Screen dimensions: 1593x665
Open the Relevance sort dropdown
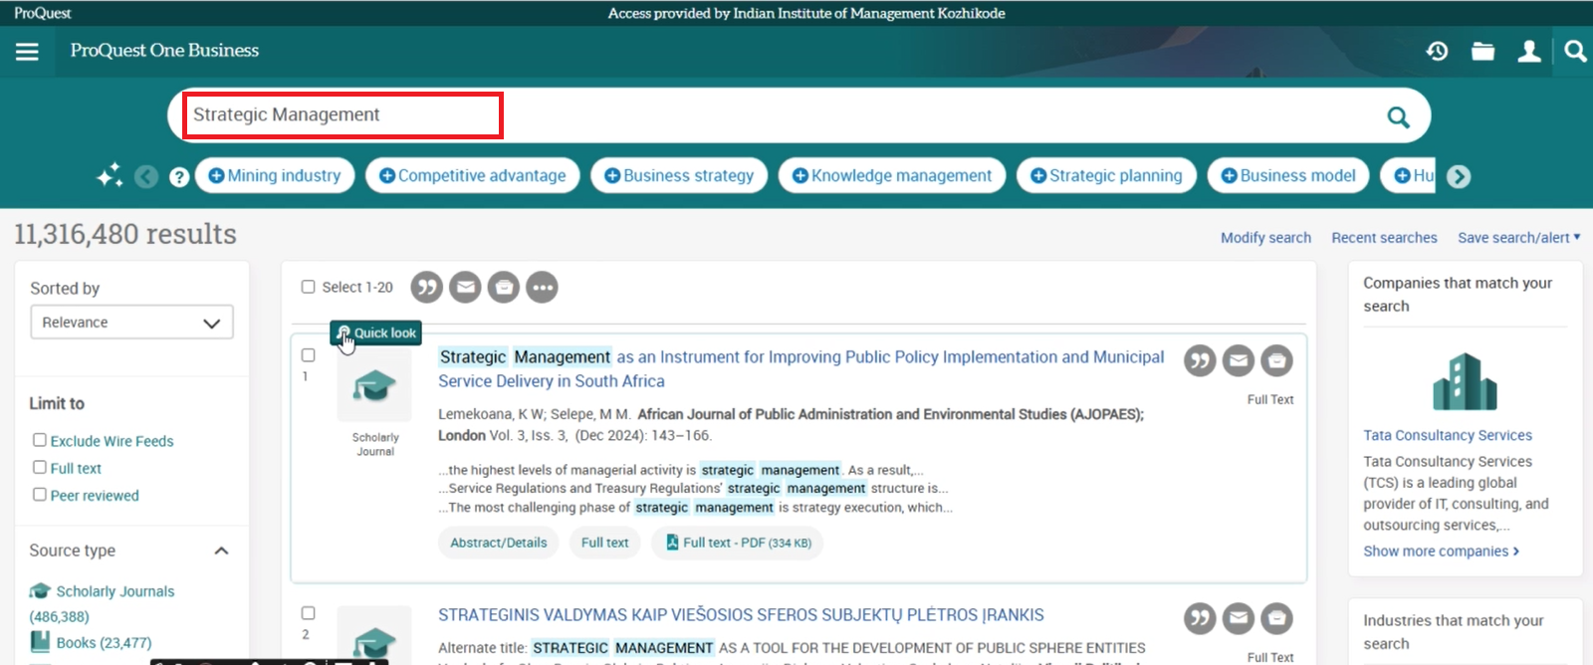131,323
